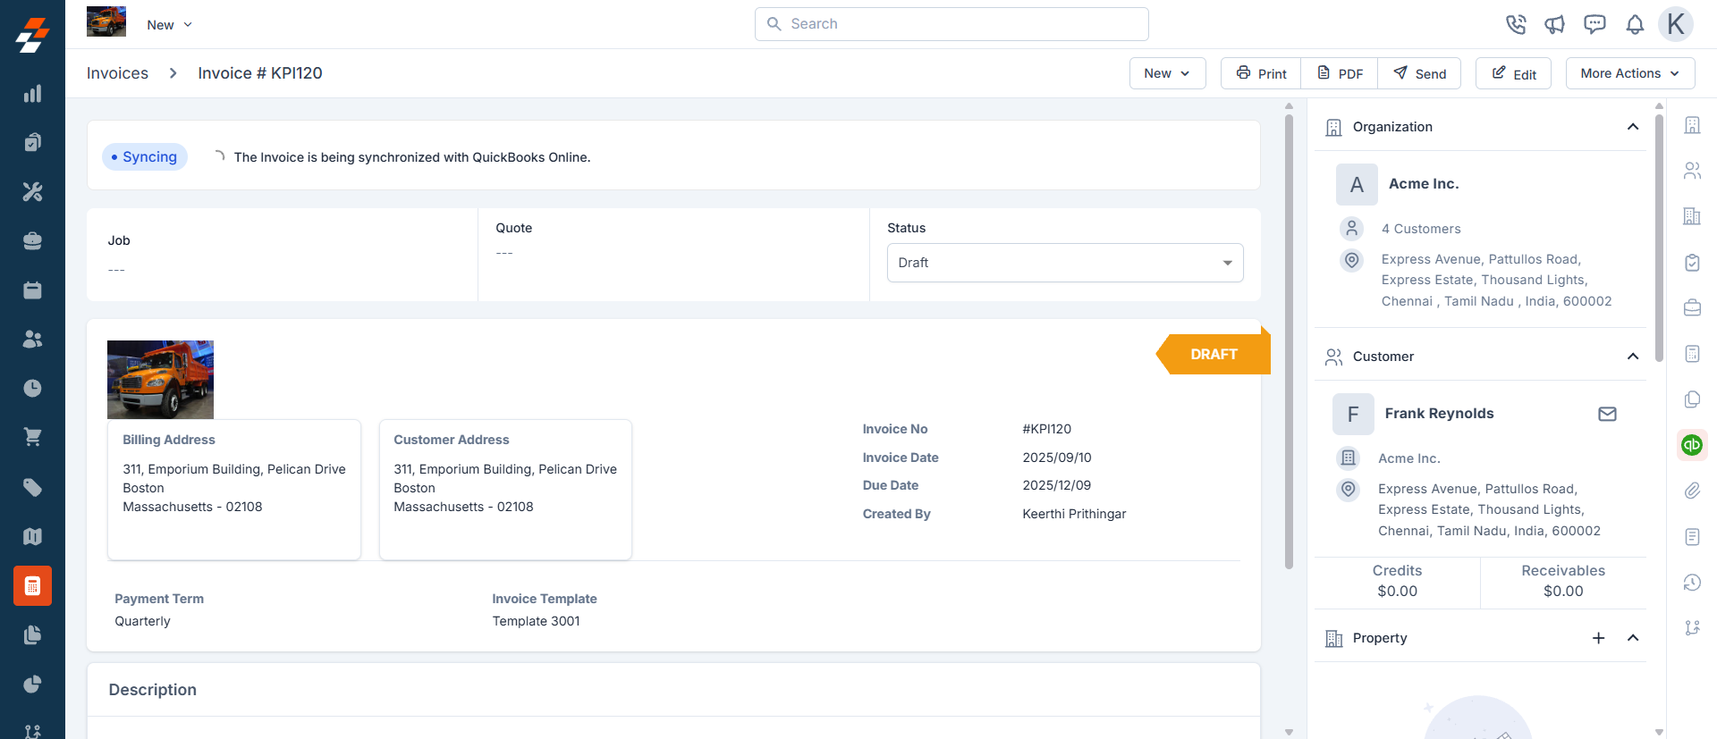
Task: Open the More Actions dropdown
Action: pos(1629,73)
